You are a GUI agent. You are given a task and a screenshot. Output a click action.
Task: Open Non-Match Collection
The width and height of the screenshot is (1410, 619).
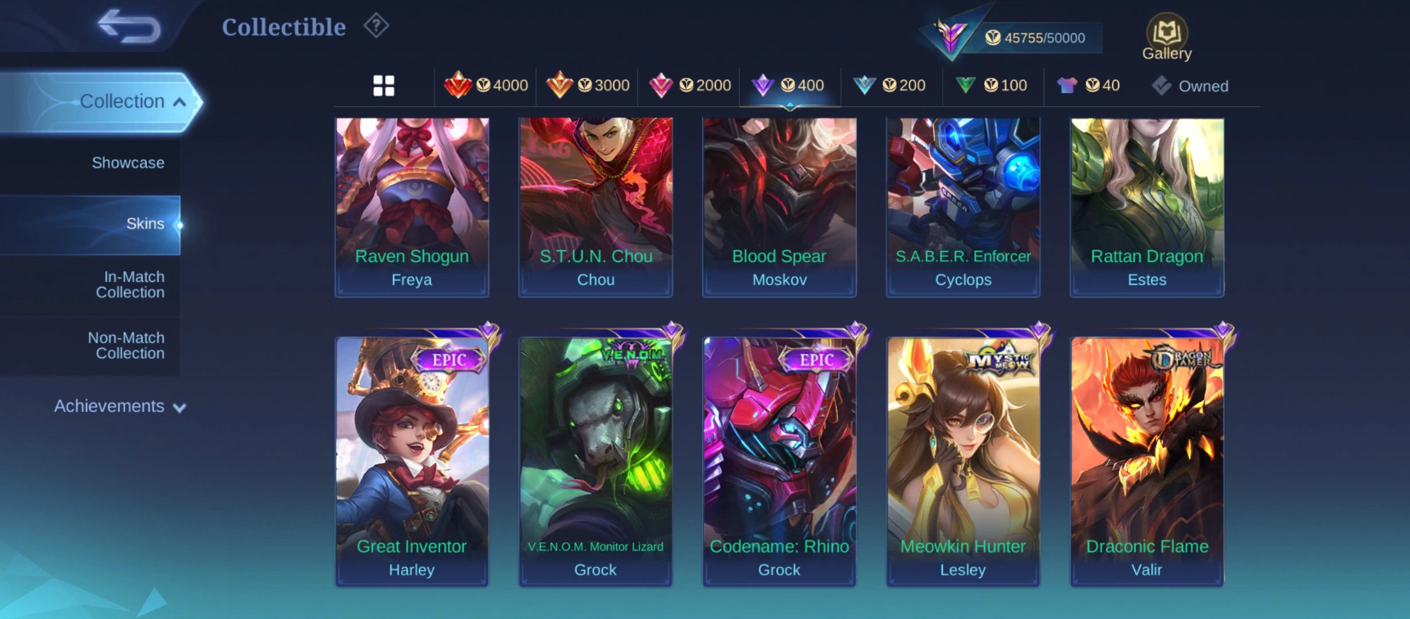126,346
